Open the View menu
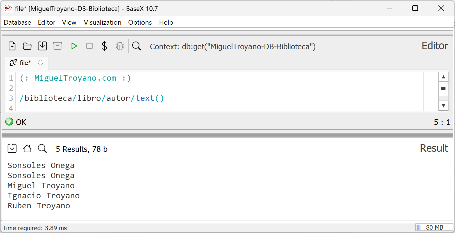 click(69, 22)
